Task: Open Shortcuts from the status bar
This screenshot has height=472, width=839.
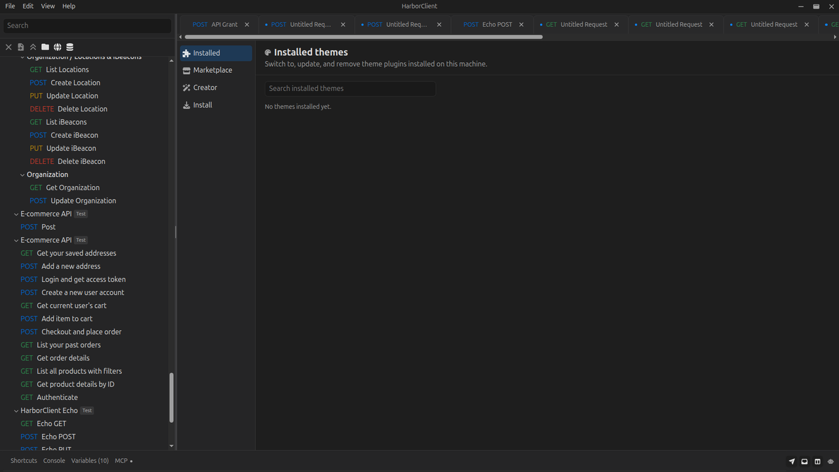Action: (24, 461)
